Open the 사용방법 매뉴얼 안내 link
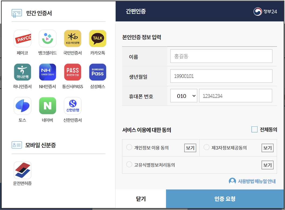The image size is (285, 210). point(257,181)
